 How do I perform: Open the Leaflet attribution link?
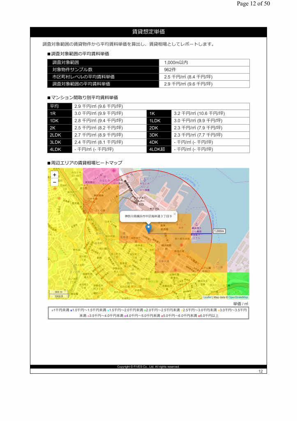pos(207,297)
